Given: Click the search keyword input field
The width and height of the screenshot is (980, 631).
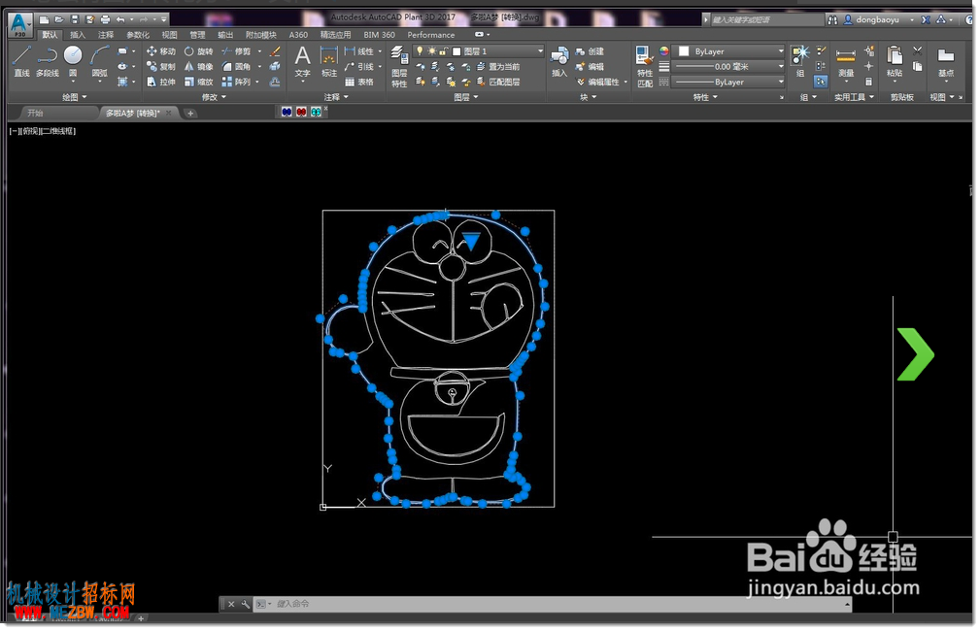Looking at the screenshot, I should pyautogui.click(x=767, y=20).
